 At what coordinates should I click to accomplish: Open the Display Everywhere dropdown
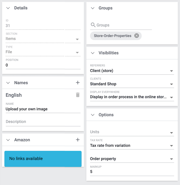click(x=172, y=97)
